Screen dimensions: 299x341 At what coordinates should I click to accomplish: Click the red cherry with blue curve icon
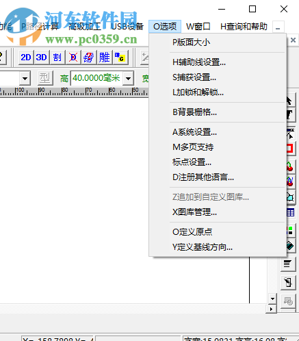coord(290,181)
